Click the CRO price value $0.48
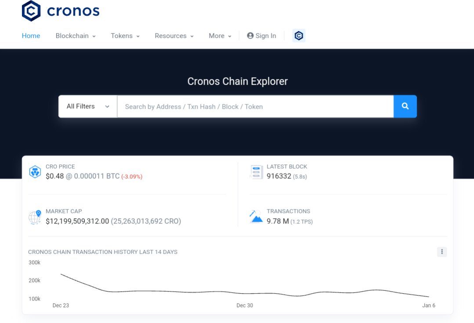 click(x=55, y=176)
